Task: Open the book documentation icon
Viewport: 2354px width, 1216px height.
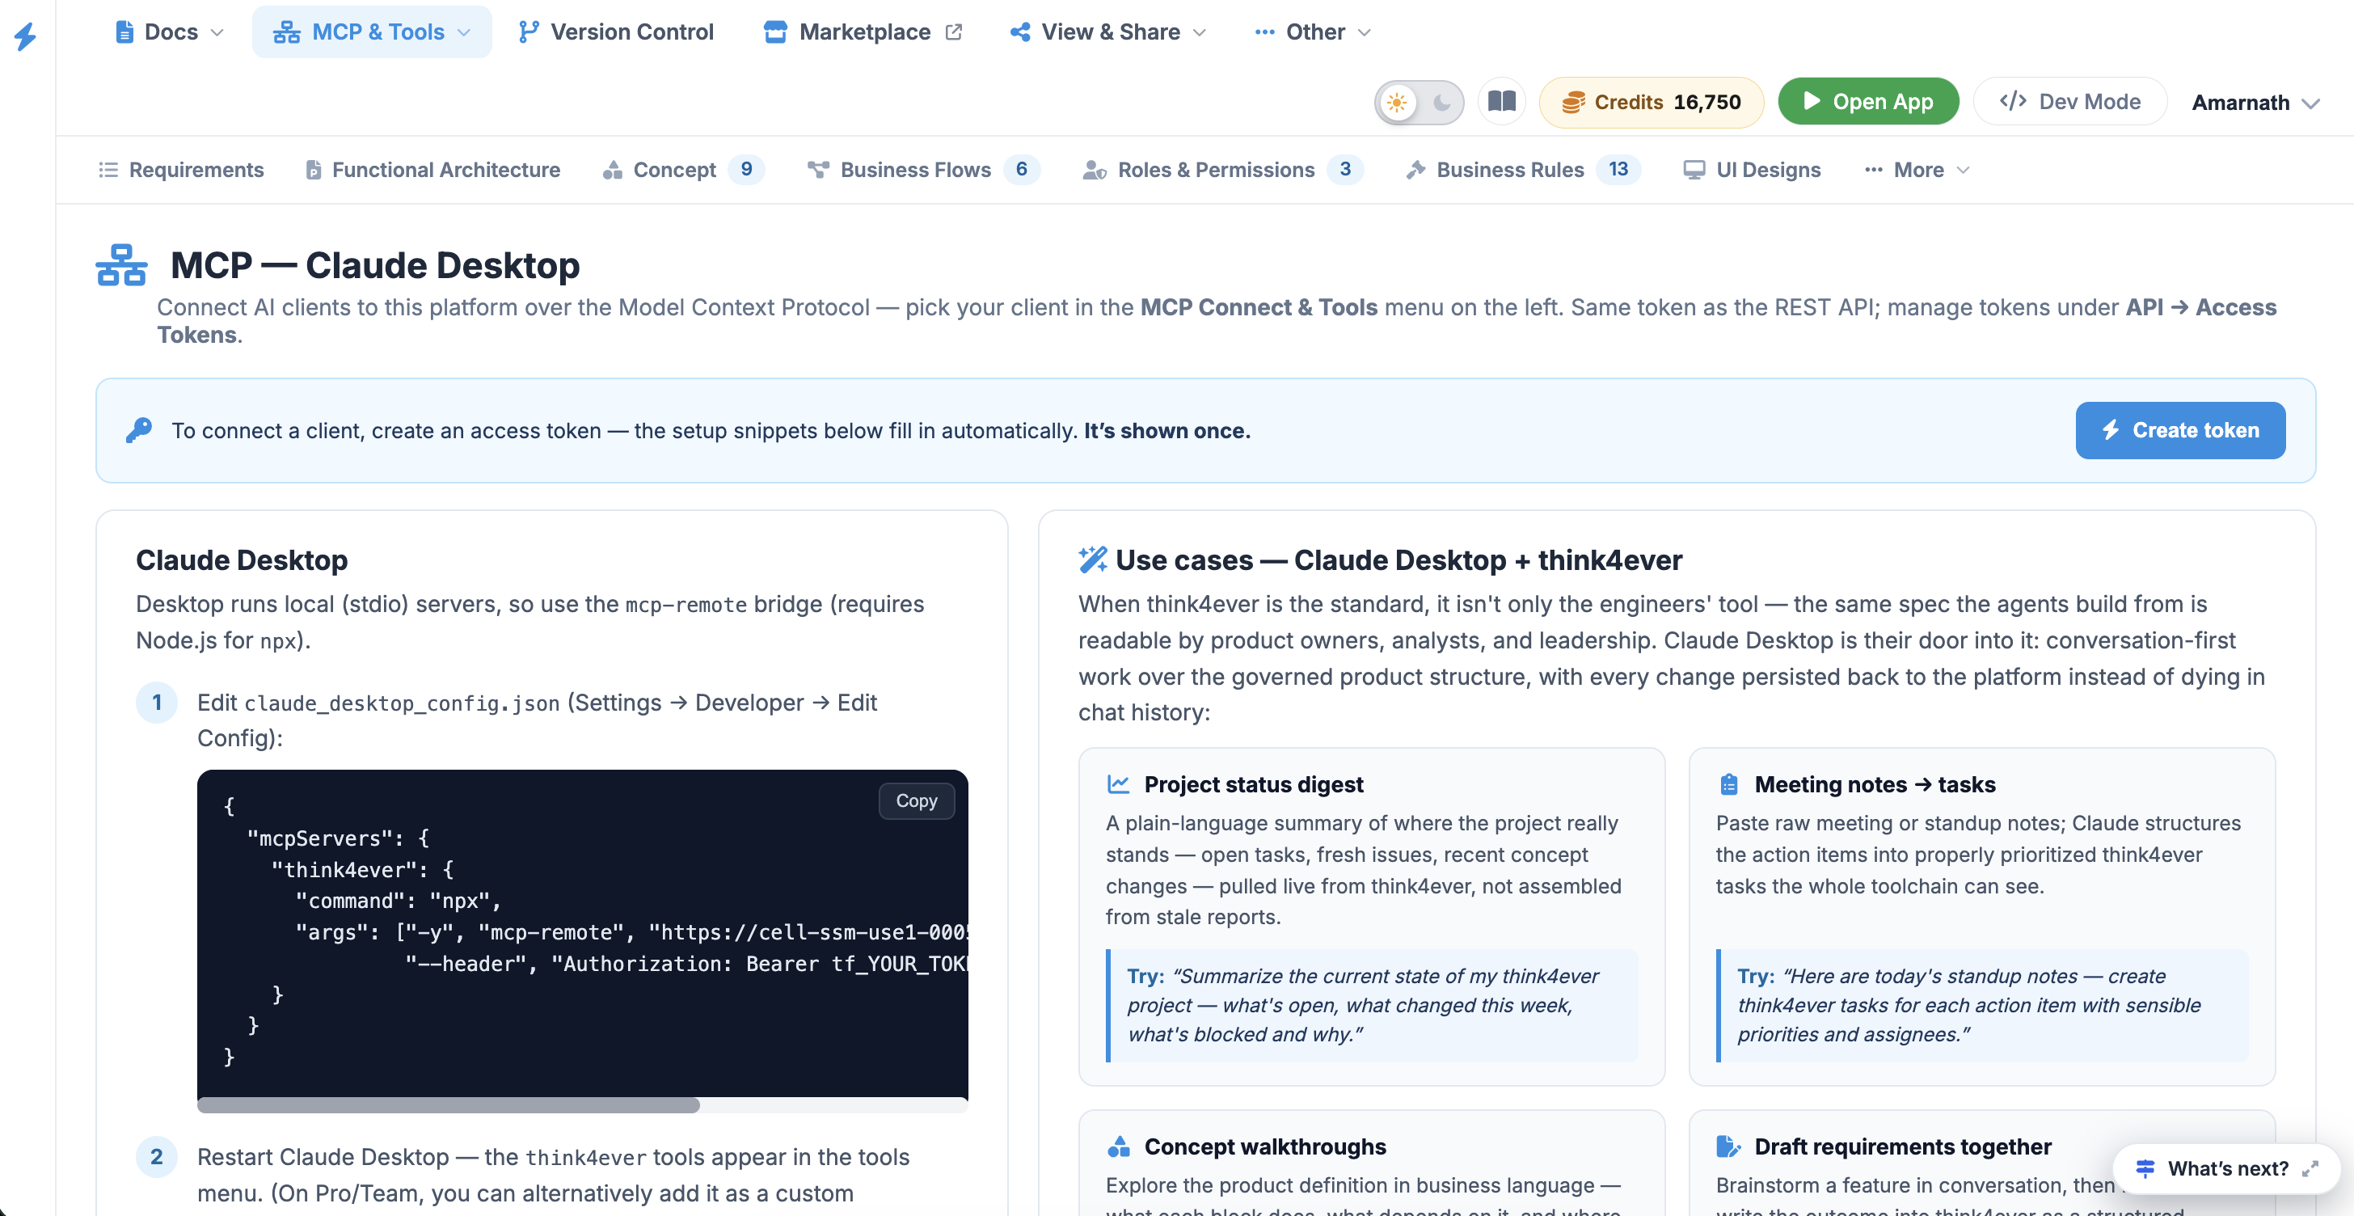Action: click(1501, 102)
